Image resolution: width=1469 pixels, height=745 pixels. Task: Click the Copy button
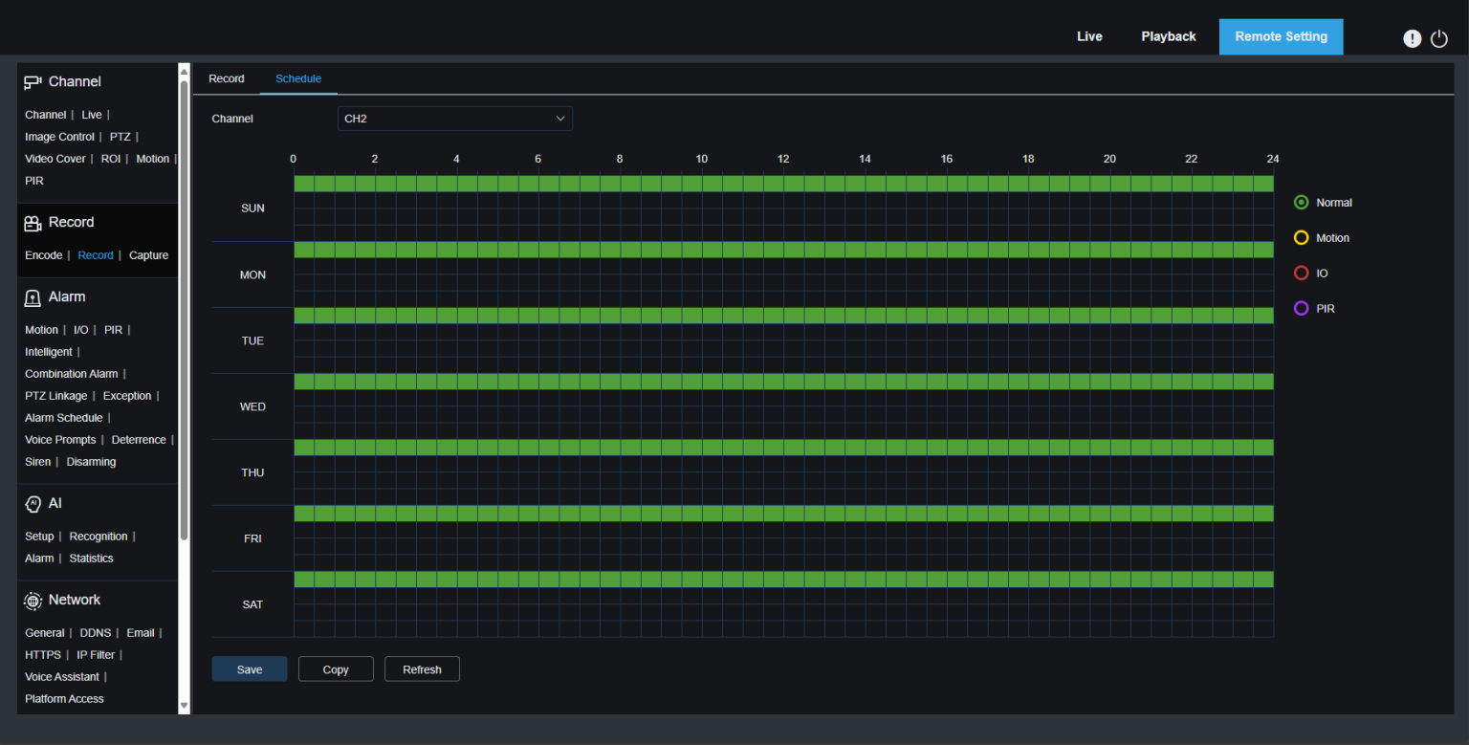point(336,669)
